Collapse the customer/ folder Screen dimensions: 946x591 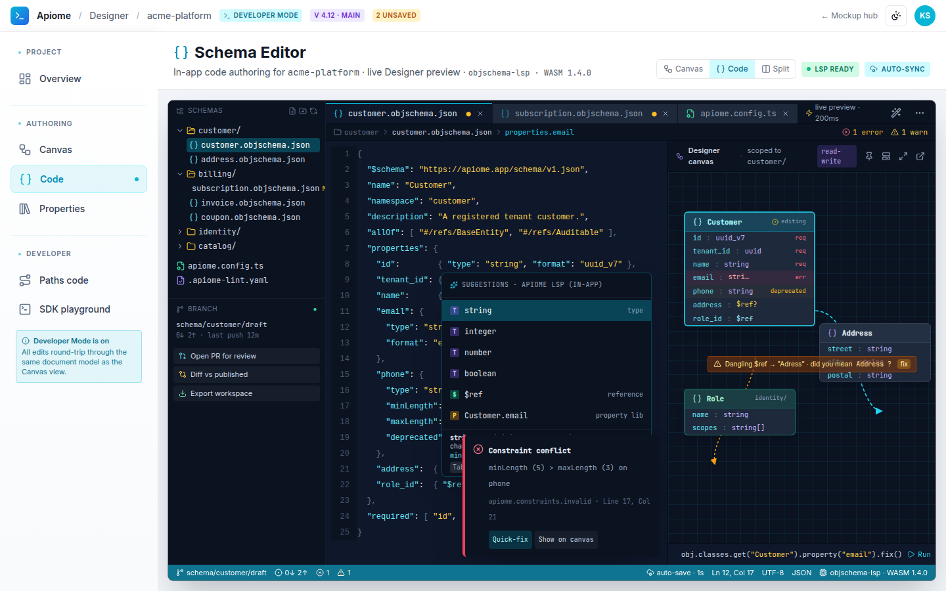(180, 131)
